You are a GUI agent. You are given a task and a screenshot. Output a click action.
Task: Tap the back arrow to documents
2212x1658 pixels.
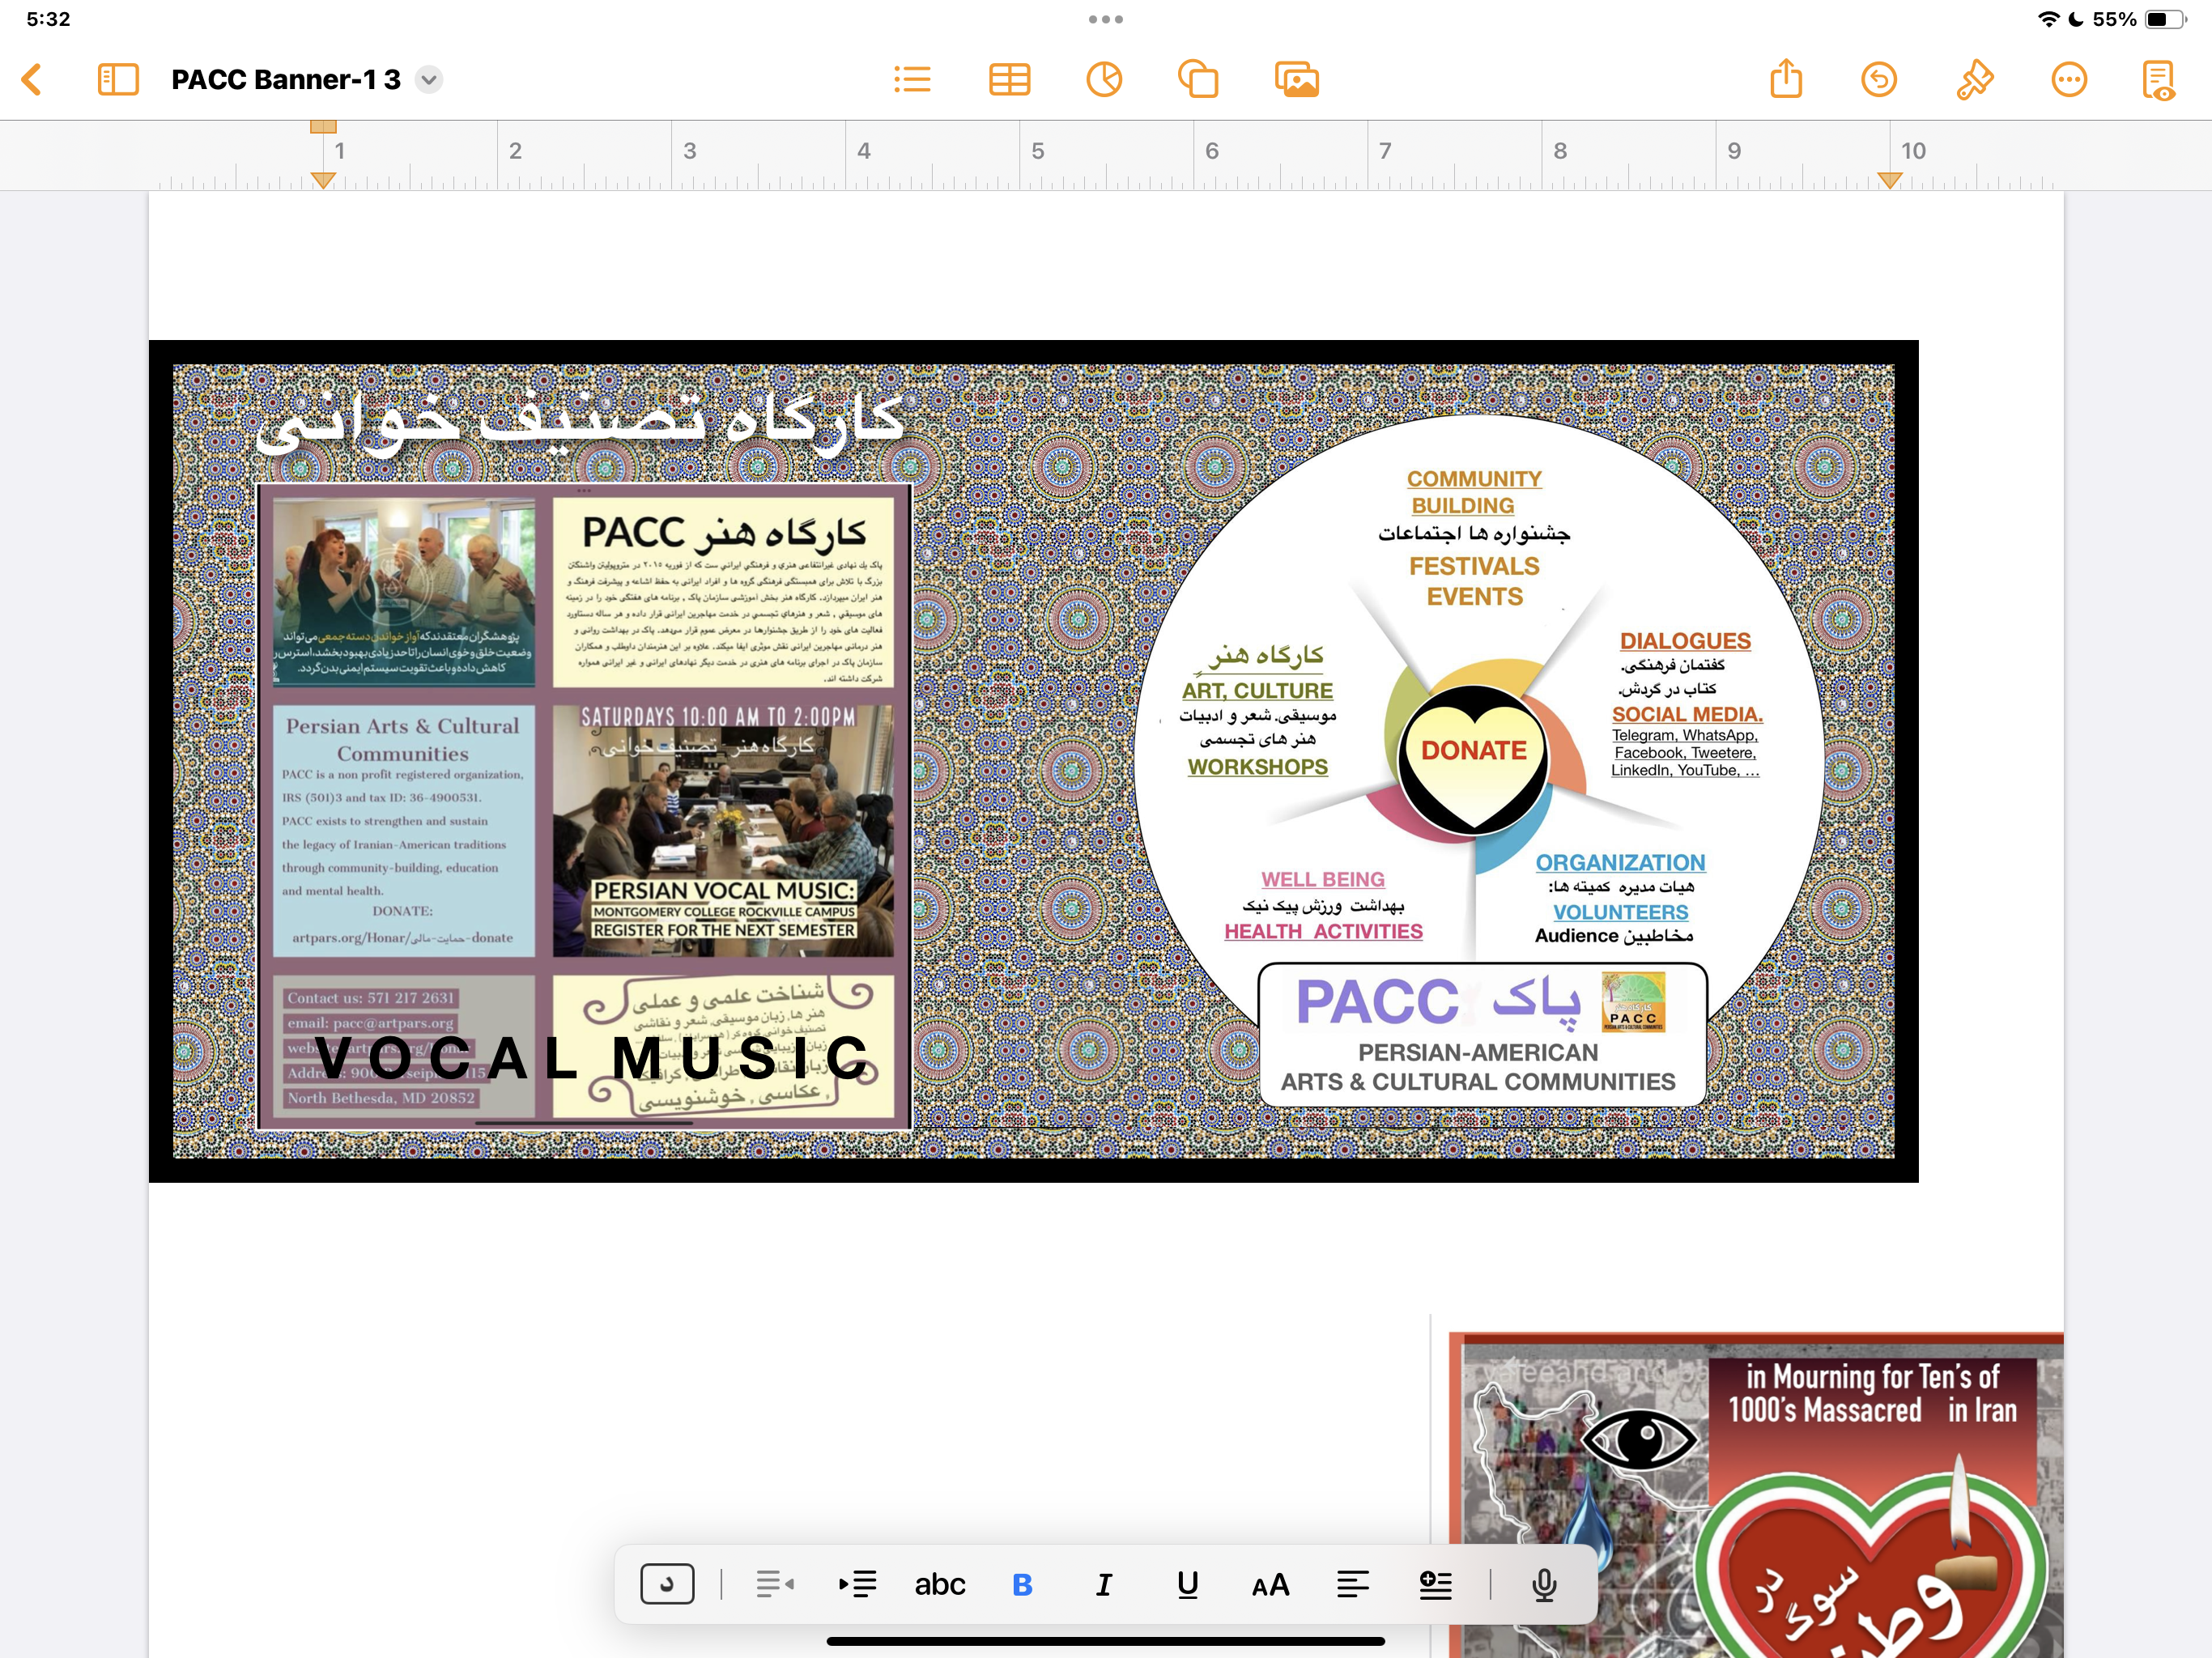point(32,79)
